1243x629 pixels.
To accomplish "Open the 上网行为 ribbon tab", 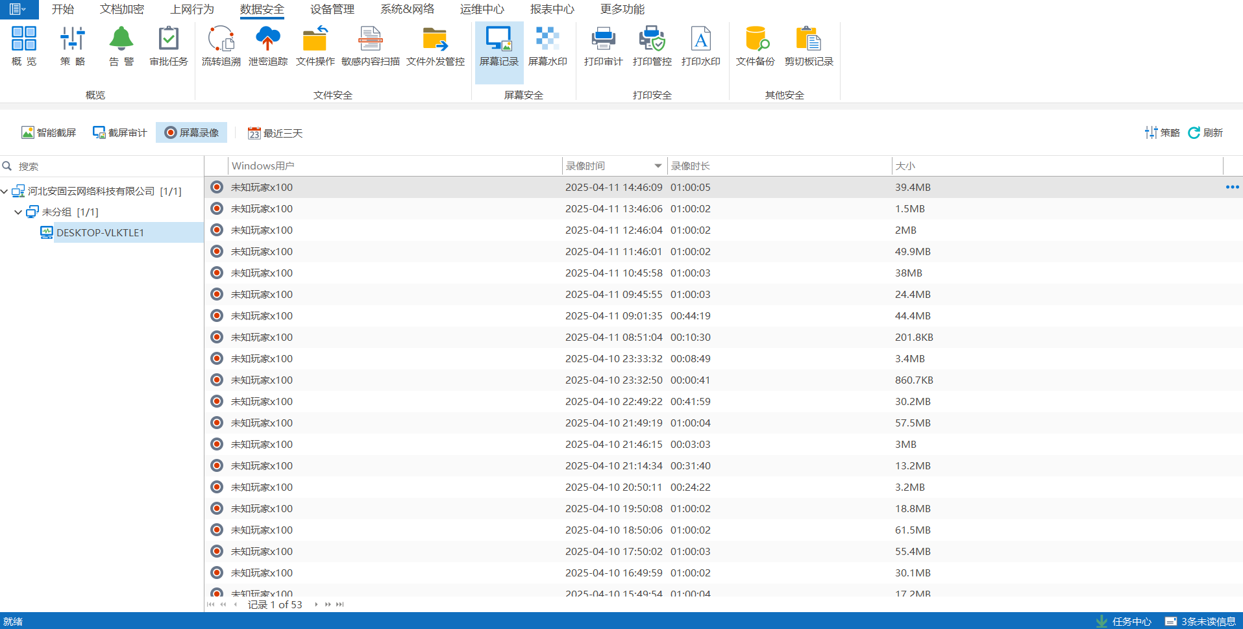I will (x=192, y=9).
